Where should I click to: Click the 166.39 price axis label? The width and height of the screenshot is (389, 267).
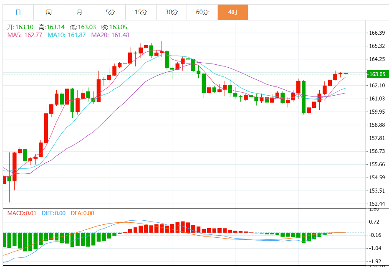pyautogui.click(x=377, y=33)
